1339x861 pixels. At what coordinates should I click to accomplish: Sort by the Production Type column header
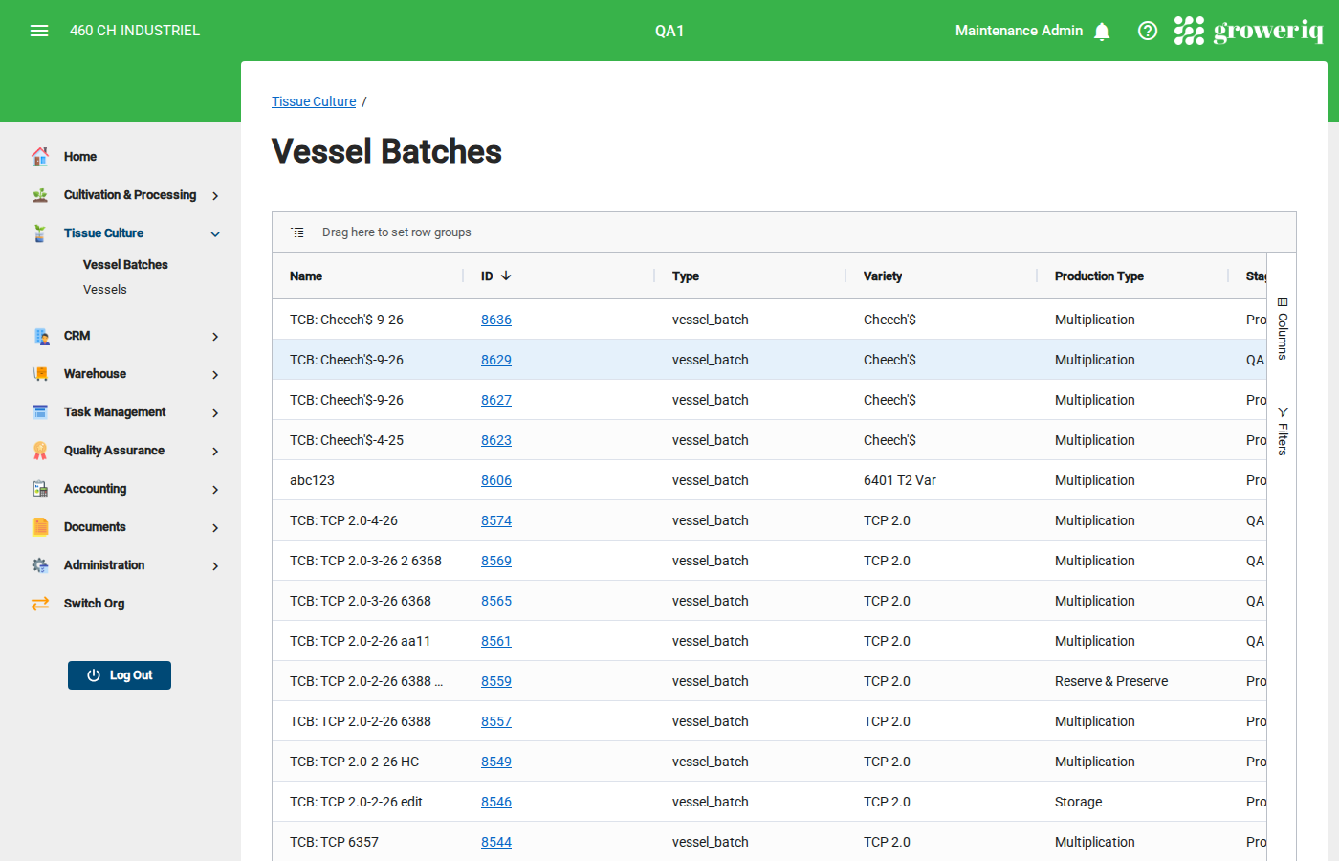tap(1099, 276)
